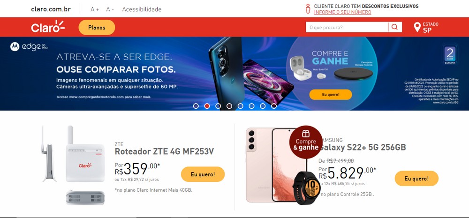This screenshot has height=218, width=469.
Task: Click the Compre & ganhe gift badge
Action: (x=306, y=142)
